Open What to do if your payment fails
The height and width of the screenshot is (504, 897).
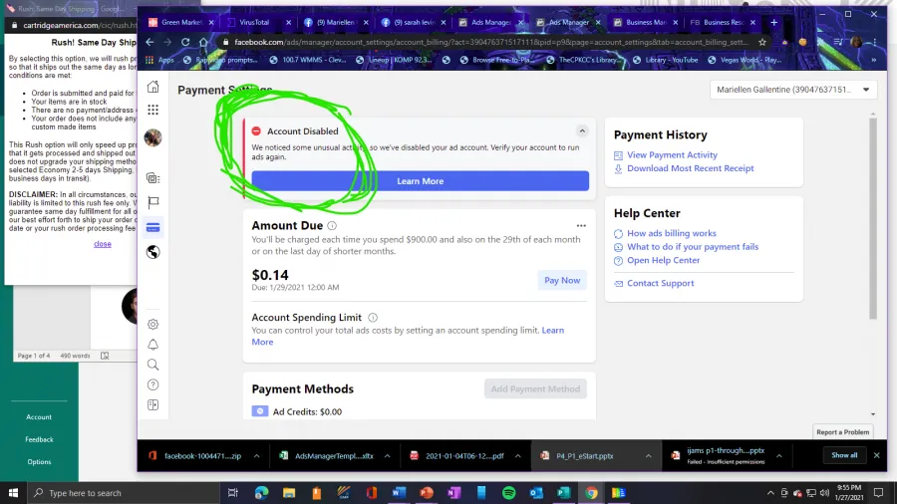[x=693, y=247]
